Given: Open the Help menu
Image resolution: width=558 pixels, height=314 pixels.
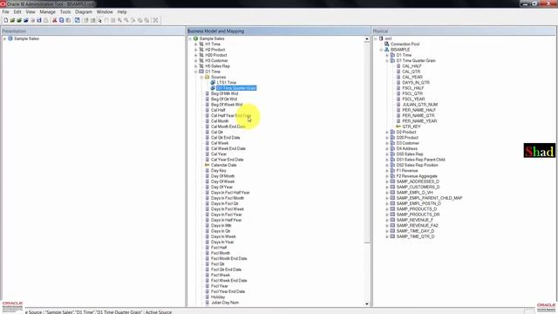Looking at the screenshot, I should tap(122, 11).
